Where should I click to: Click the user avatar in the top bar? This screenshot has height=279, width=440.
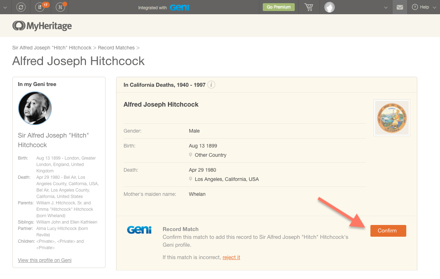330,7
